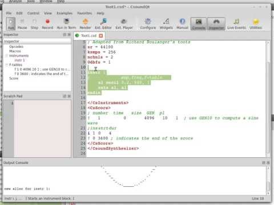Close the Output Console panel
The height and width of the screenshot is (205, 274).
pyautogui.click(x=268, y=163)
